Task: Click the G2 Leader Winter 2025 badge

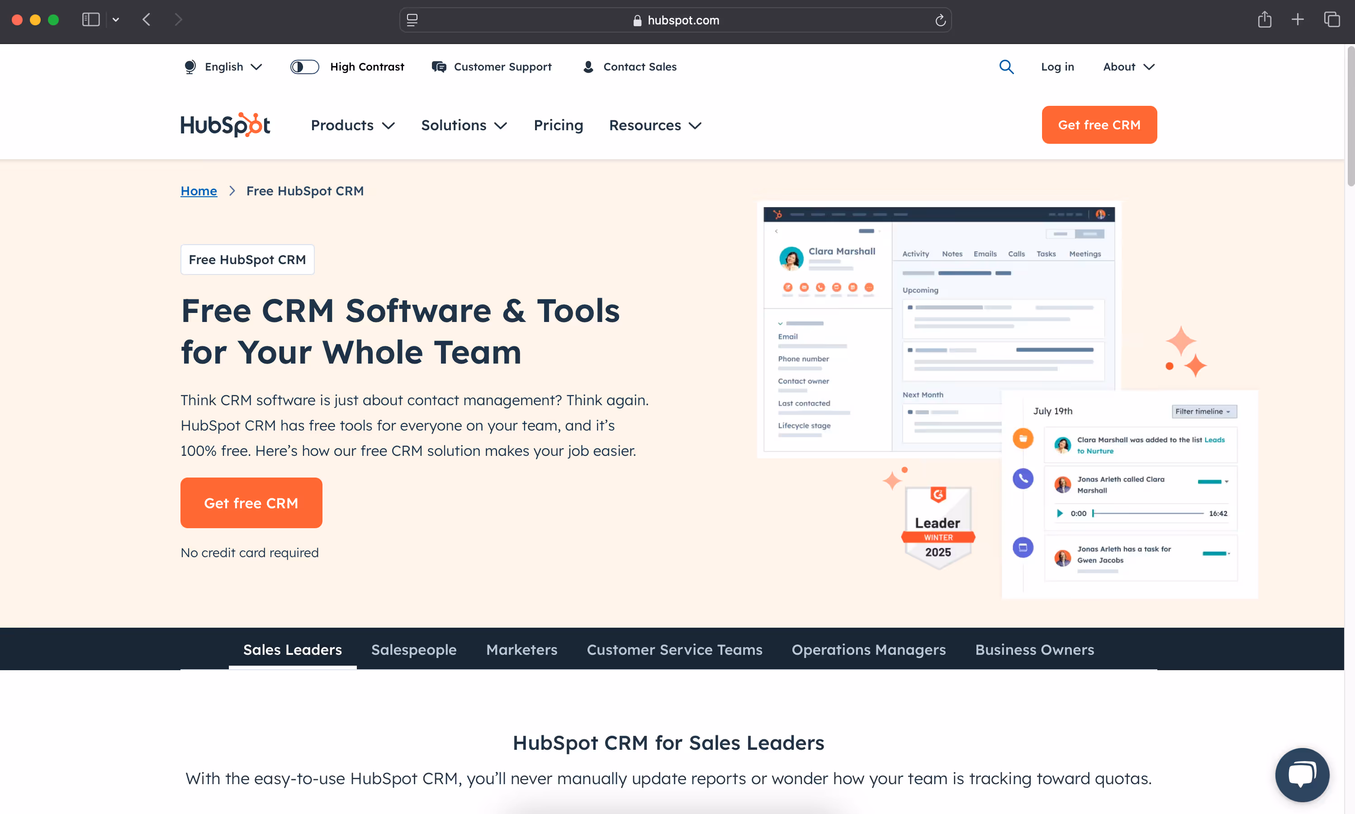Action: pos(938,528)
